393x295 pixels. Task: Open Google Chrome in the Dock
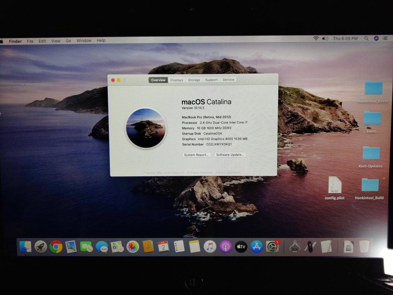[56, 247]
